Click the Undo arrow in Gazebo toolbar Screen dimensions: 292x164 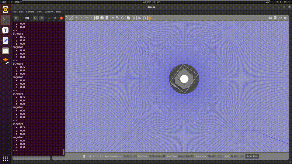pos(77,18)
